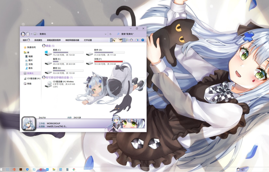Click the WORKGROUP value in details pane
The height and width of the screenshot is (172, 269).
(x=53, y=123)
